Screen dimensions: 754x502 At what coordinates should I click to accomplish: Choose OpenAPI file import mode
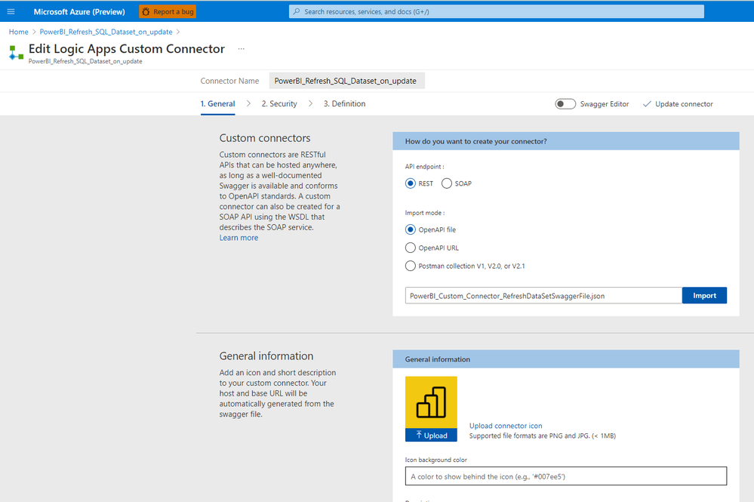(410, 229)
